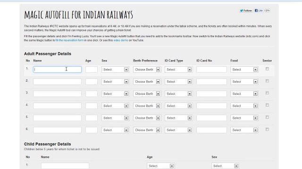Screen dimensions: 302x169
Task: Click Name field for child passenger 1
Action: [x=65, y=166]
